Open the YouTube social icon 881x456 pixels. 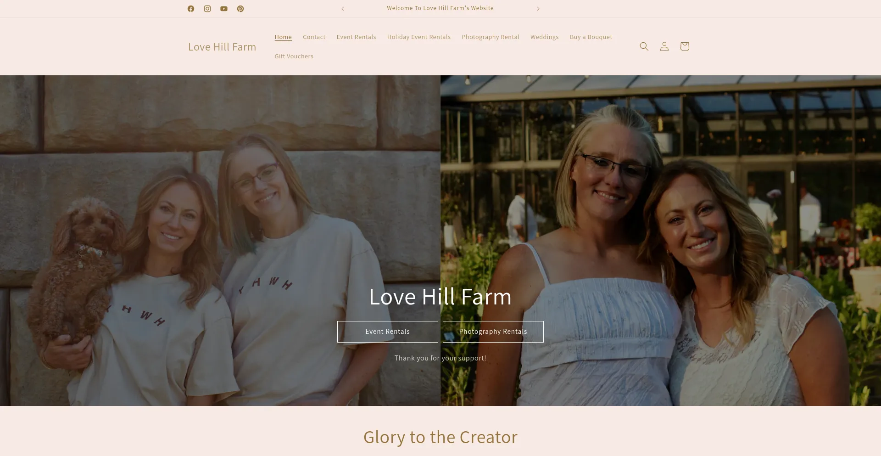(224, 9)
